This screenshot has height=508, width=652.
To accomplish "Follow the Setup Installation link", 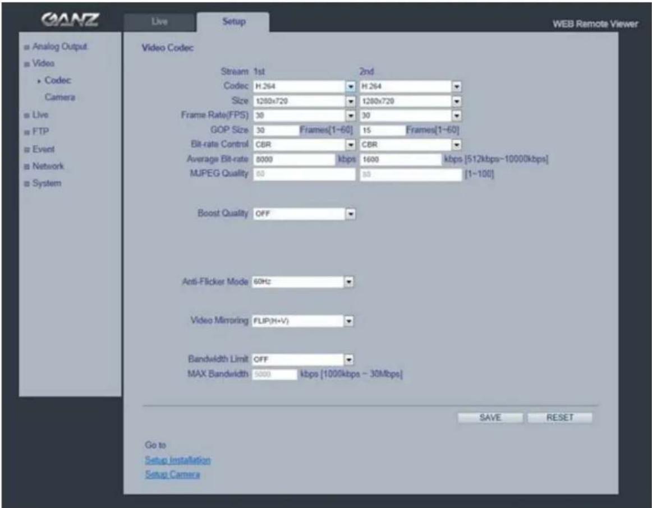I will coord(177,460).
